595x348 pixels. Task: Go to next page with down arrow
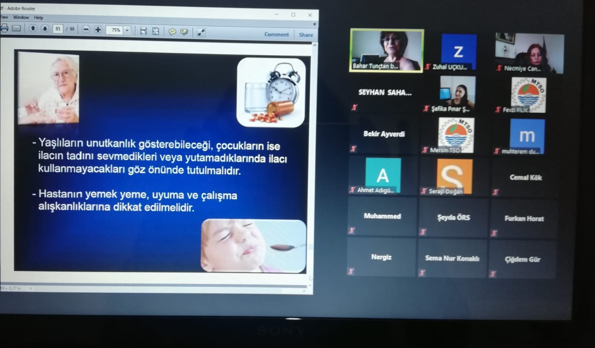(x=45, y=29)
